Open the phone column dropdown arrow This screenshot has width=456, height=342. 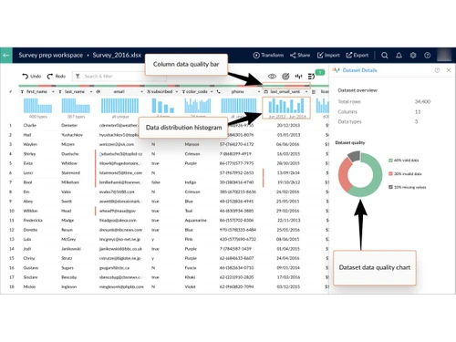tap(259, 91)
